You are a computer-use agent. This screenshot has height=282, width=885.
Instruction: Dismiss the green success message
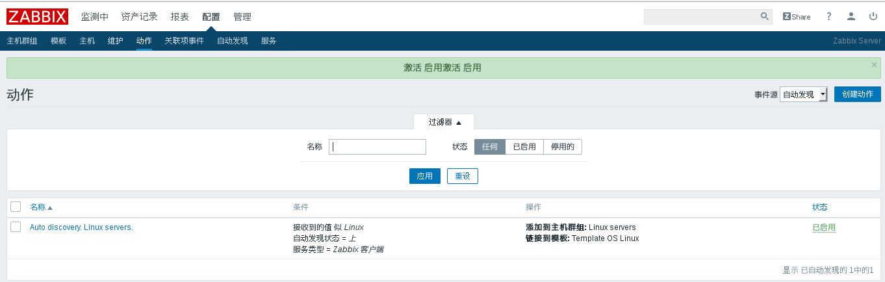point(874,64)
